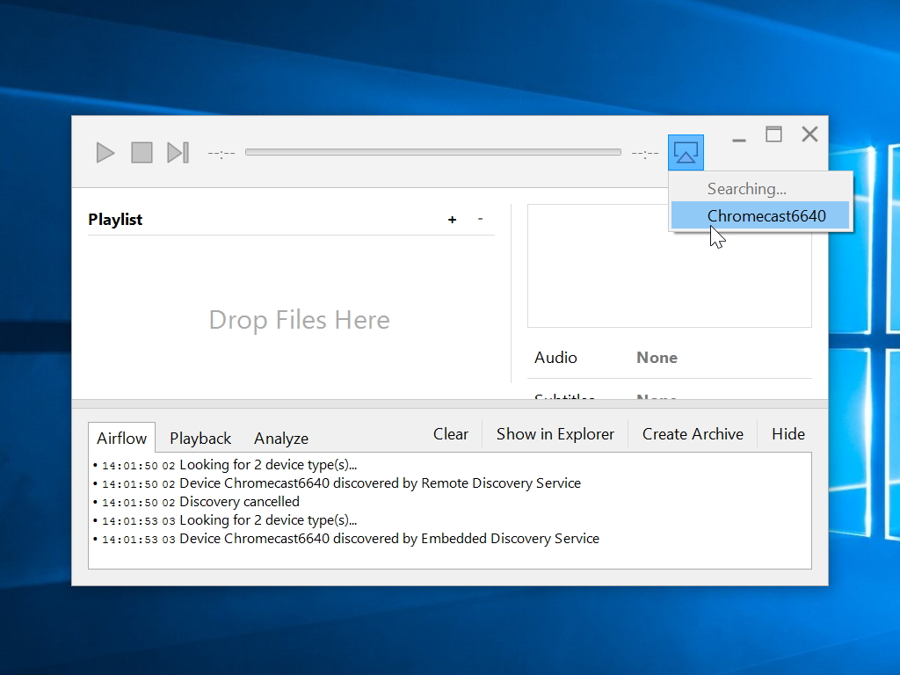Click the Audio label
Image resolution: width=900 pixels, height=675 pixels.
click(x=555, y=358)
